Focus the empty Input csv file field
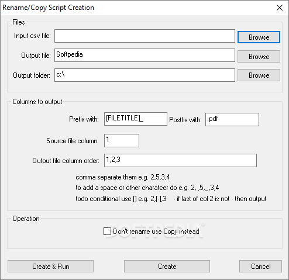 pos(144,36)
